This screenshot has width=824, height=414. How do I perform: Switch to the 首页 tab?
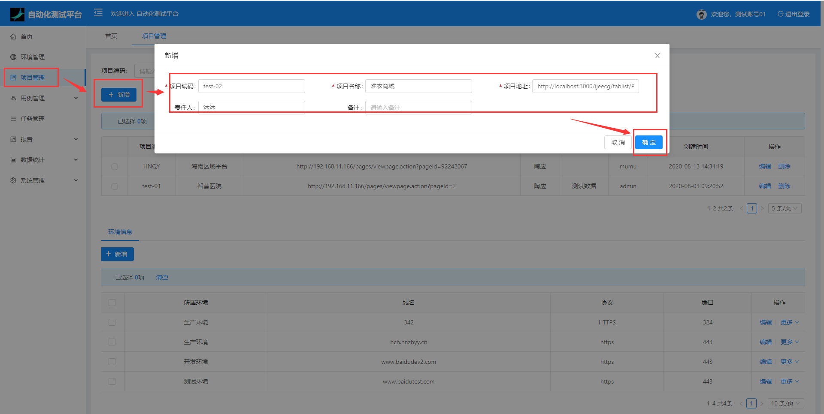point(111,36)
